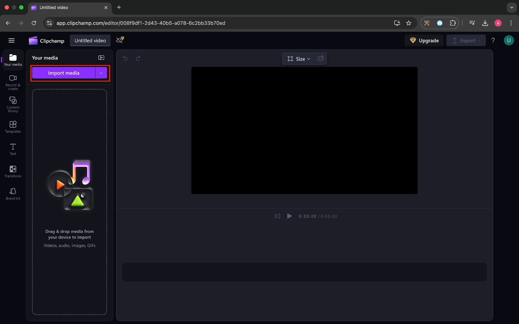Open the Size aspect ratio dropdown
This screenshot has width=519, height=324.
click(299, 59)
